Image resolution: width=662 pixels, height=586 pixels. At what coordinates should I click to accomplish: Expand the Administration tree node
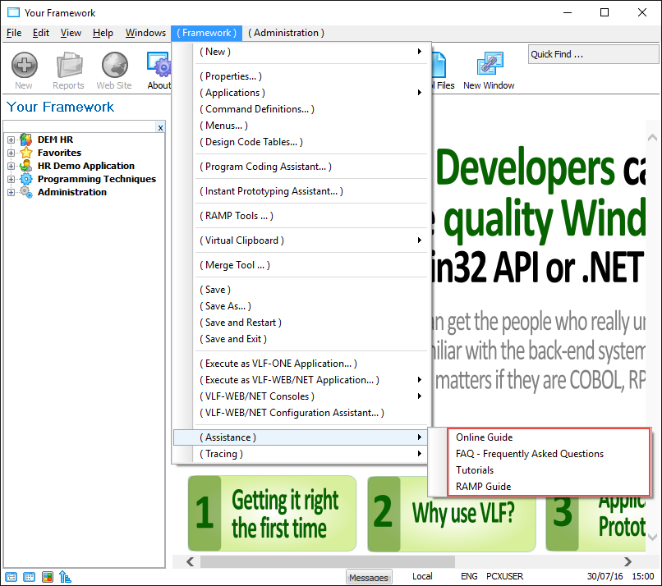[x=11, y=192]
